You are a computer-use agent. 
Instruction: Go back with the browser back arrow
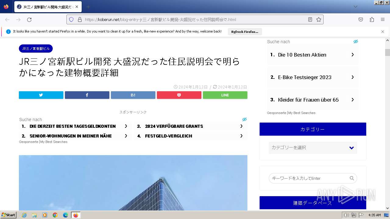click(x=7, y=19)
